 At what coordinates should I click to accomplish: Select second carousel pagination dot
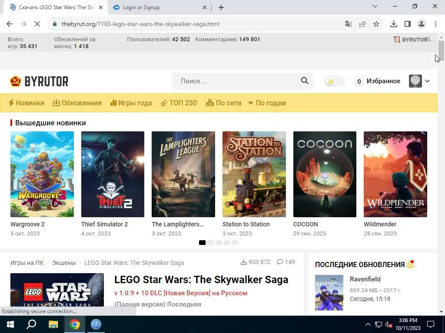pyautogui.click(x=211, y=243)
